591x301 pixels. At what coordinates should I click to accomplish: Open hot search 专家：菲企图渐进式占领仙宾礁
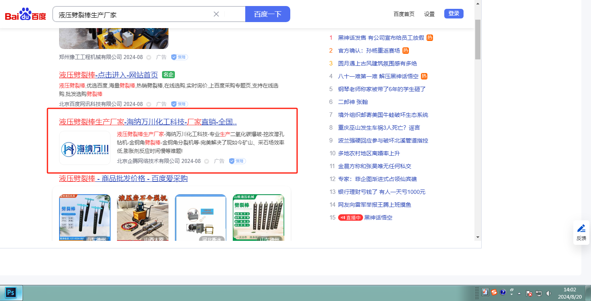coord(378,179)
